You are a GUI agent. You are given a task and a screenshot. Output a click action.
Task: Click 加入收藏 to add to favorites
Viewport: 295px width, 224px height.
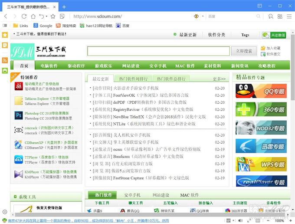coord(271,48)
